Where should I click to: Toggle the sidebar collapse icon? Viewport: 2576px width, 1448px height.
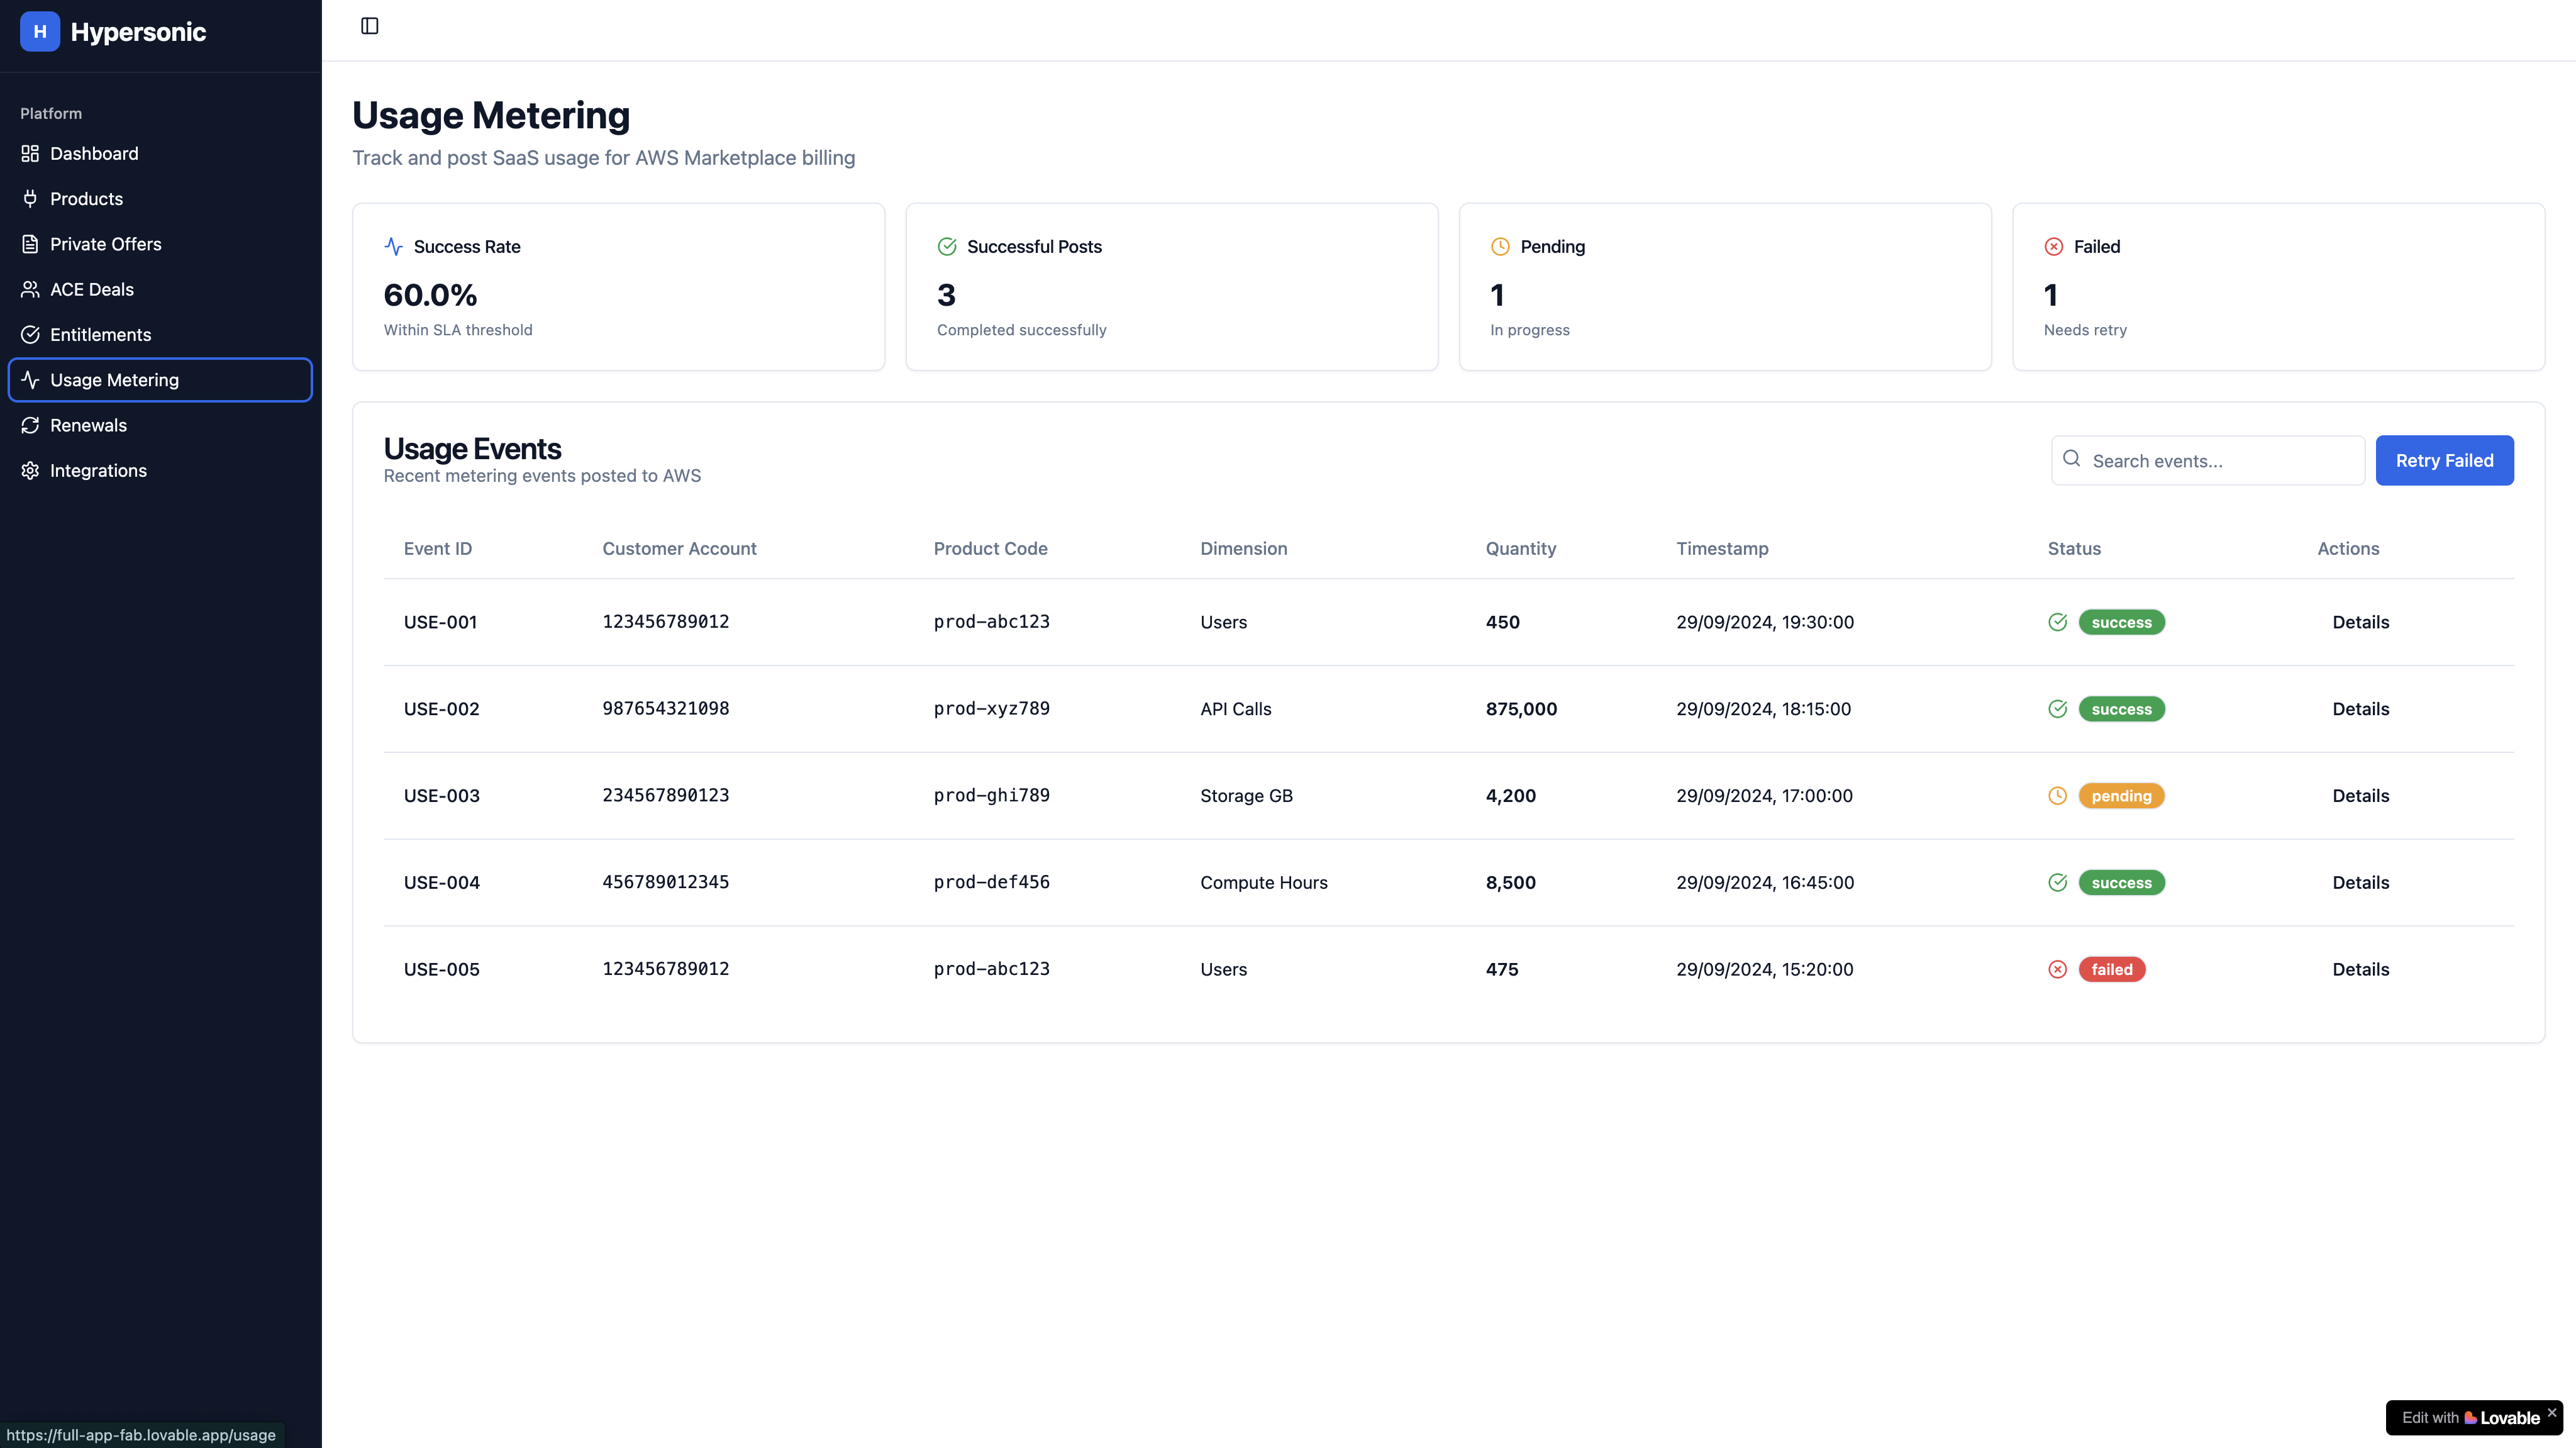(x=369, y=26)
